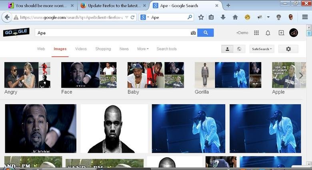Open Google search settings gear
The width and height of the screenshot is (312, 170).
288,49
